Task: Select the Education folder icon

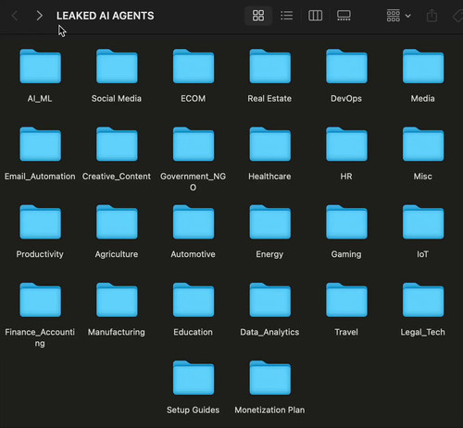Action: (x=194, y=300)
